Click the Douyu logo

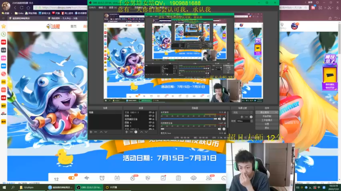pyautogui.click(x=53, y=26)
